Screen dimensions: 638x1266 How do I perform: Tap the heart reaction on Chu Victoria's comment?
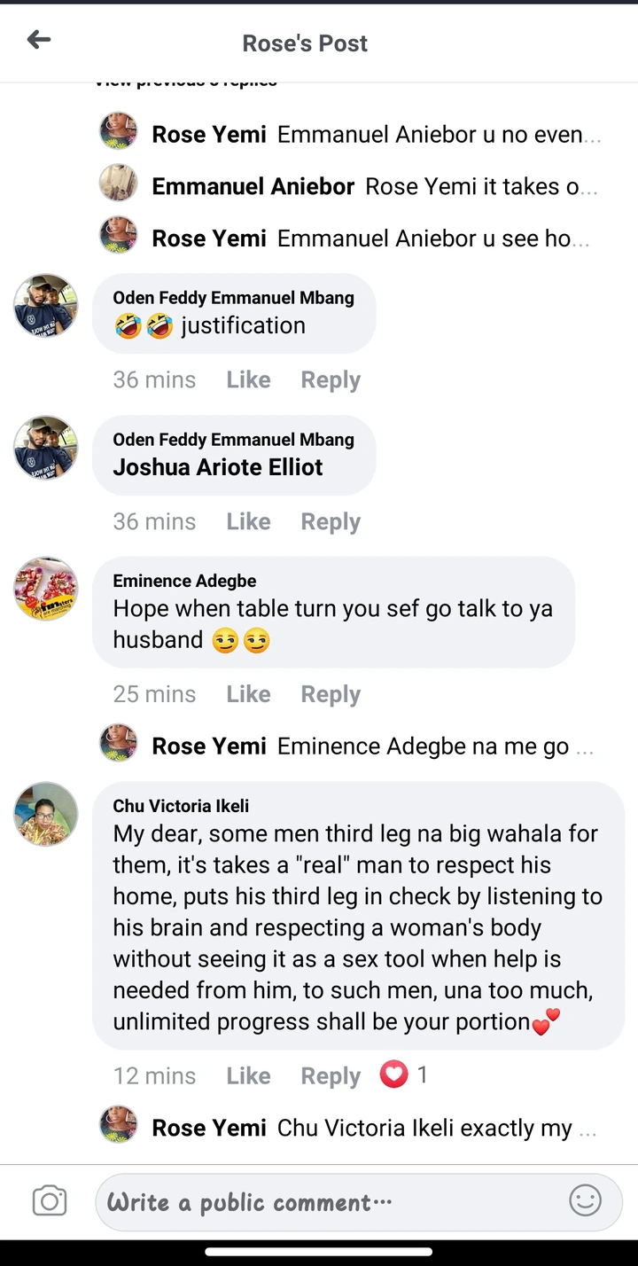393,1075
